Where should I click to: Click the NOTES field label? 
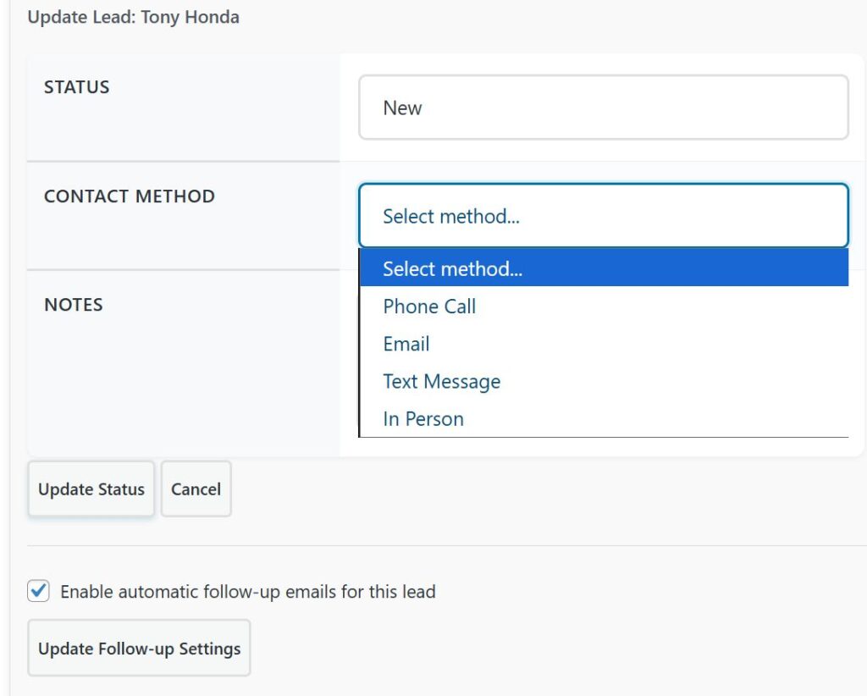[x=73, y=305]
